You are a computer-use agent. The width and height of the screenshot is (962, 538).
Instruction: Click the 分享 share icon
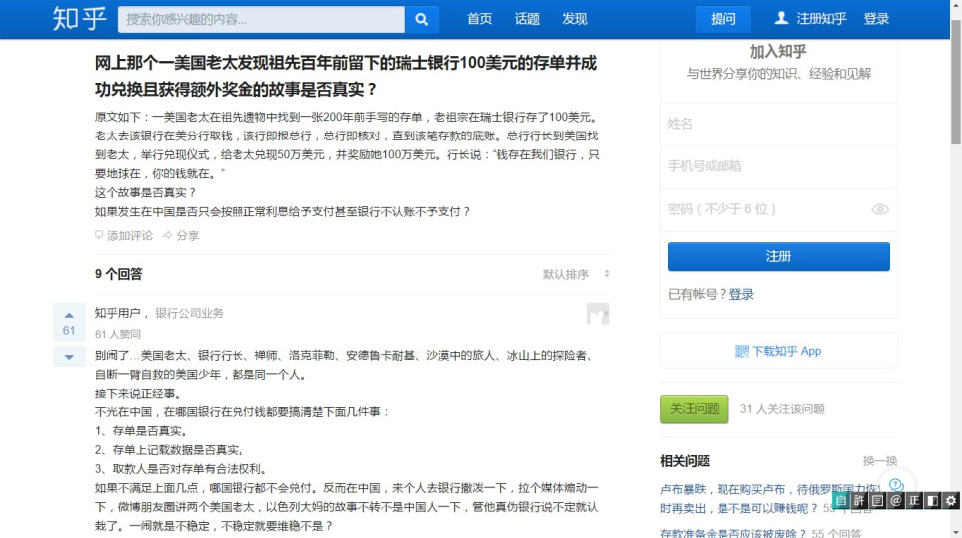pyautogui.click(x=168, y=236)
